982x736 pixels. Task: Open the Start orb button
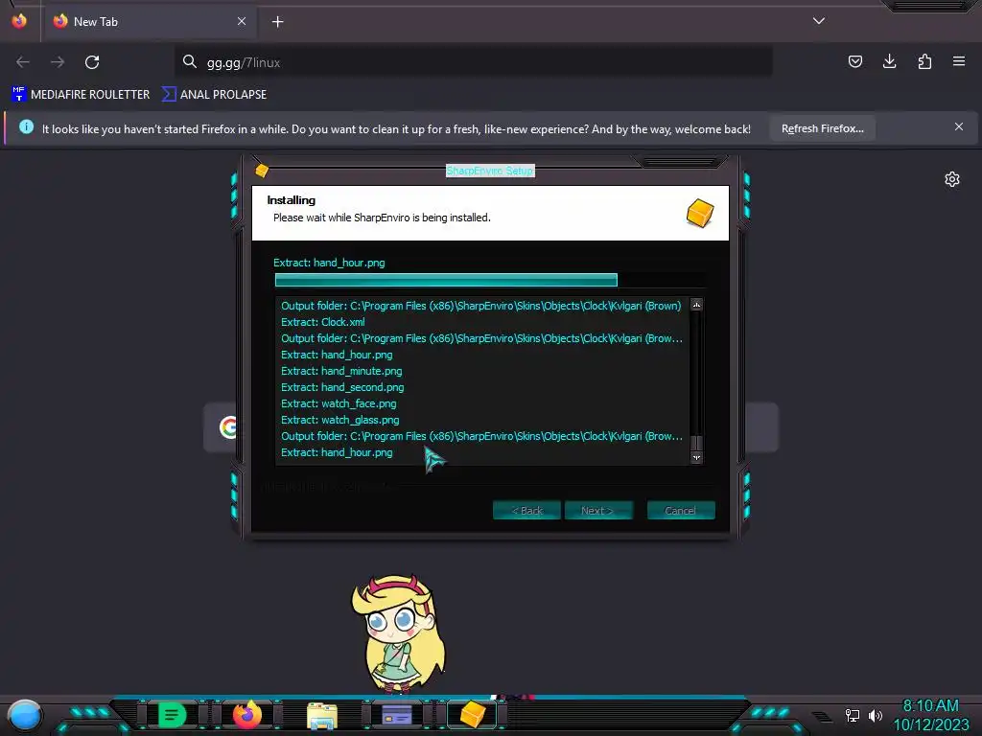24,716
